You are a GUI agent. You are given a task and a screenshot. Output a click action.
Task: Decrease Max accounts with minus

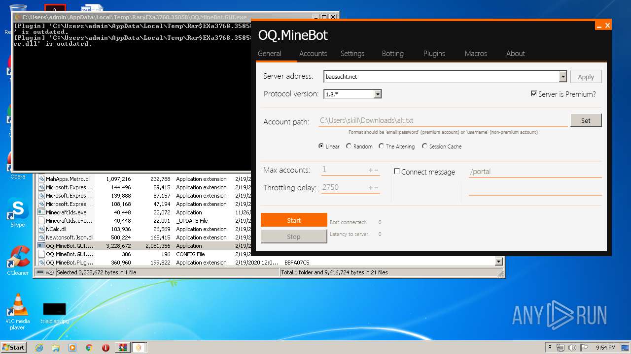click(x=377, y=170)
